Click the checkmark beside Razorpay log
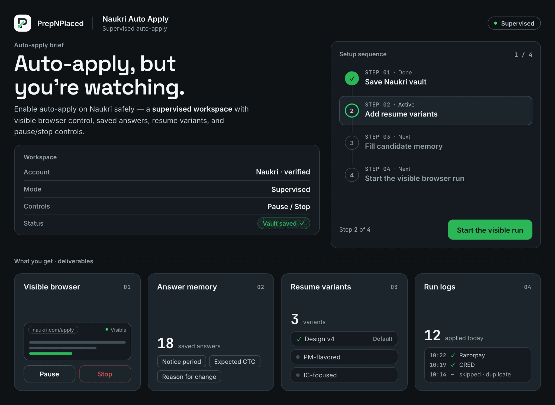 (x=453, y=355)
